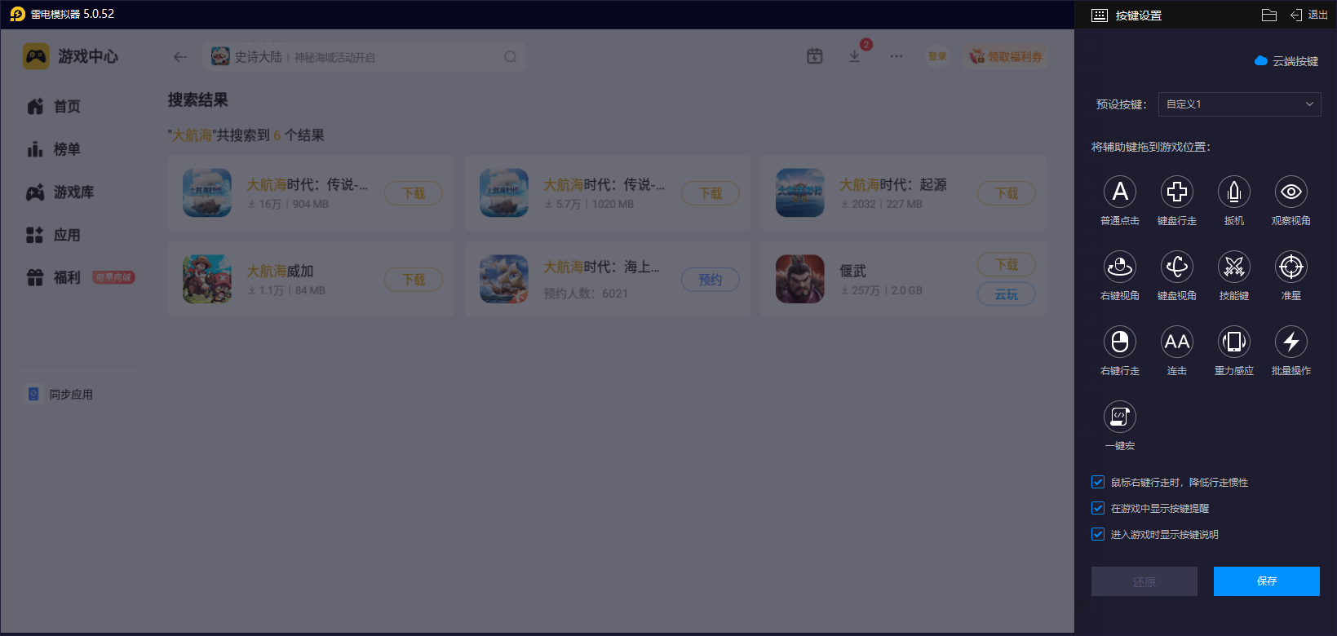Image resolution: width=1337 pixels, height=636 pixels.
Task: Select the 键盘视角 keyboard view icon
Action: point(1177,267)
